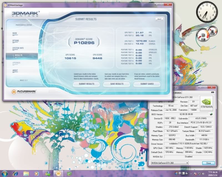Image resolution: width=222 pixels, height=177 pixels.
Task: Click GPU TEST 2 value 30.18
Action: (140, 35)
